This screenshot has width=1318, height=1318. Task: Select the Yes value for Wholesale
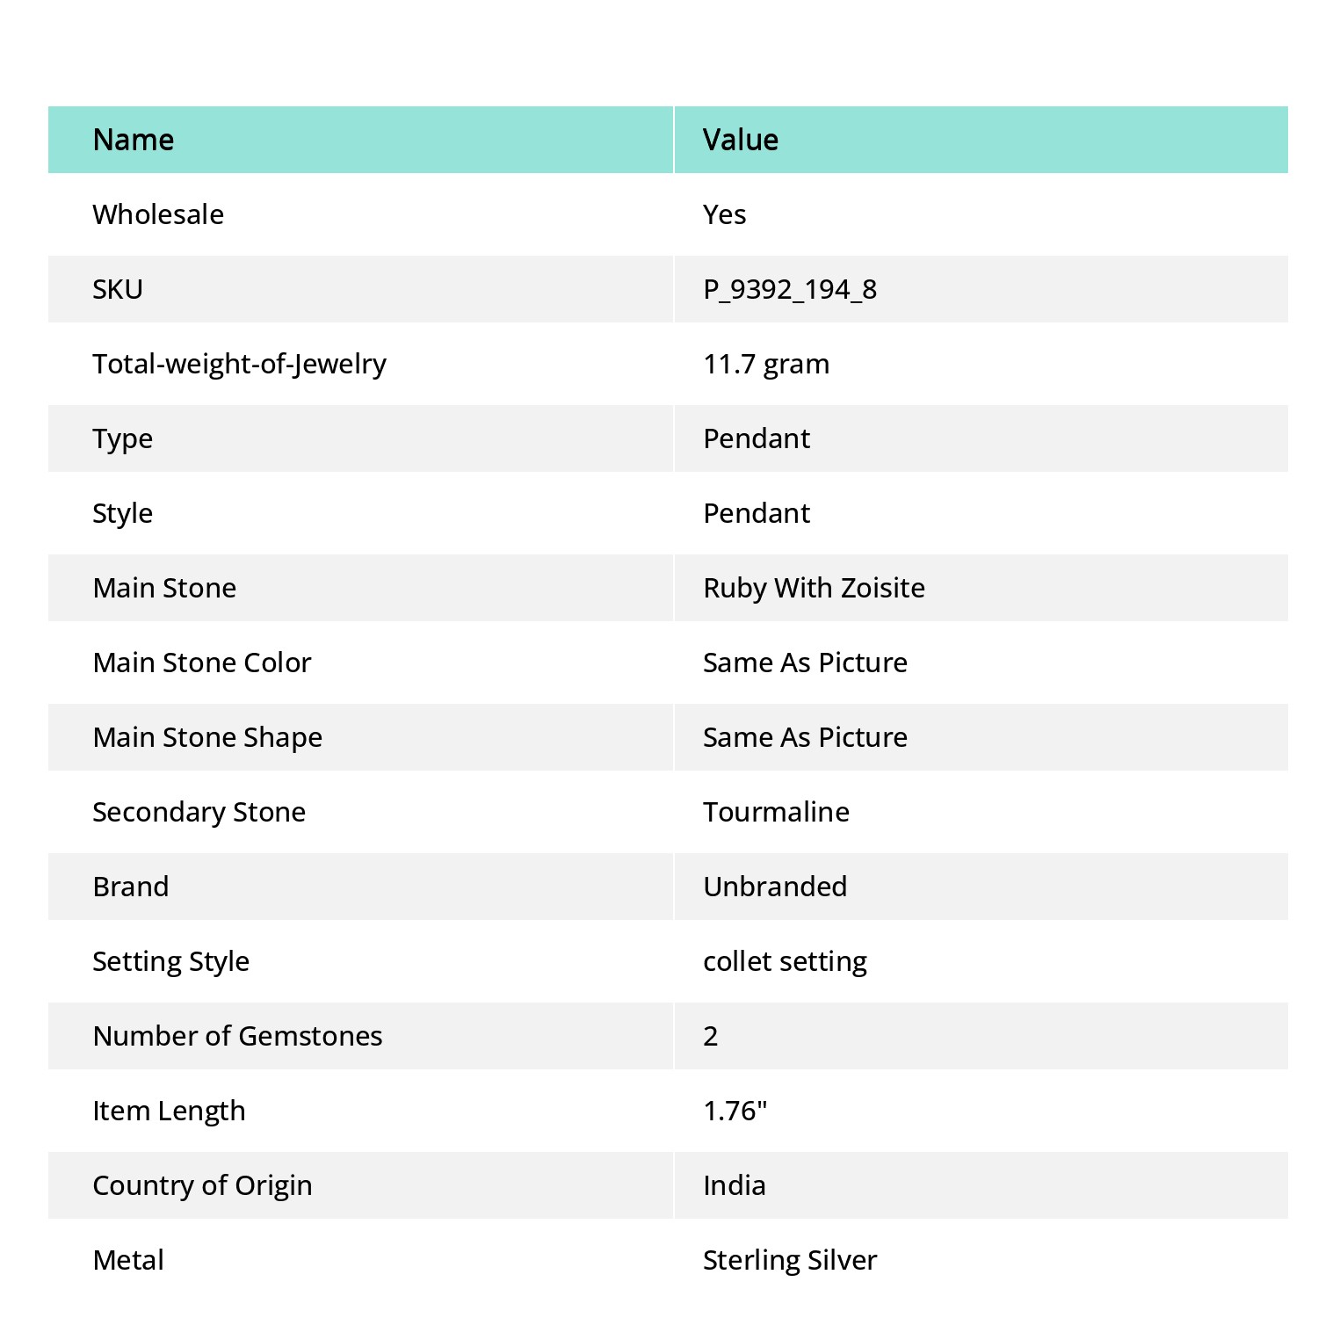724,214
